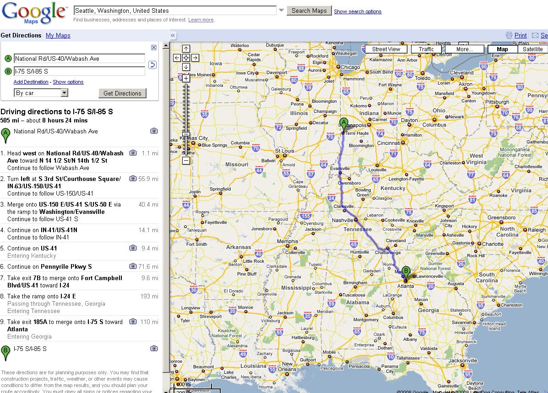This screenshot has width=548, height=393.
Task: Open the More... map layers menu
Action: tap(464, 49)
